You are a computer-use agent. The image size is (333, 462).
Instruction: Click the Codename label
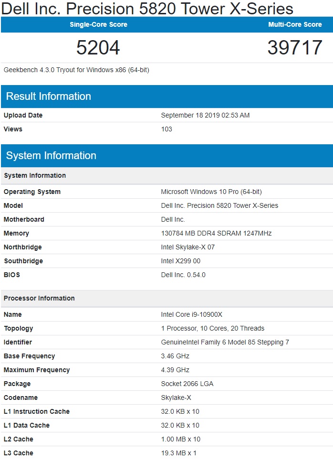[21, 398]
